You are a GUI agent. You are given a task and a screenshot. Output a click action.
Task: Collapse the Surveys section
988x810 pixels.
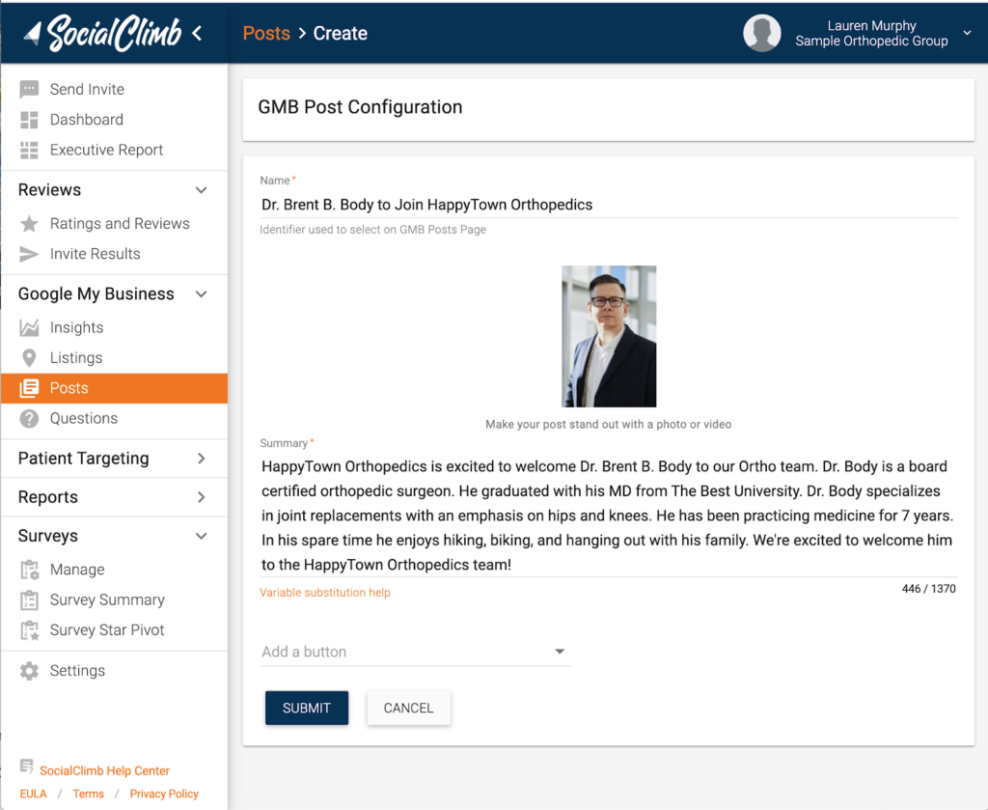pos(201,537)
